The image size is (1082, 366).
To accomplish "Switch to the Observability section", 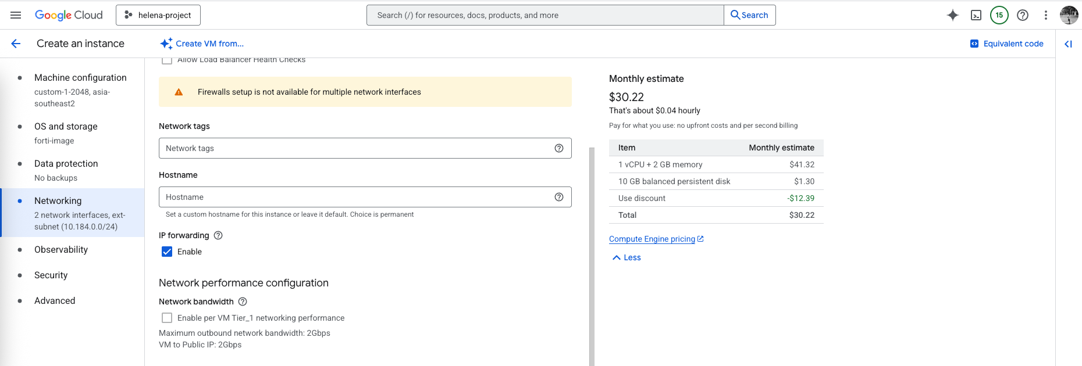I will click(61, 250).
